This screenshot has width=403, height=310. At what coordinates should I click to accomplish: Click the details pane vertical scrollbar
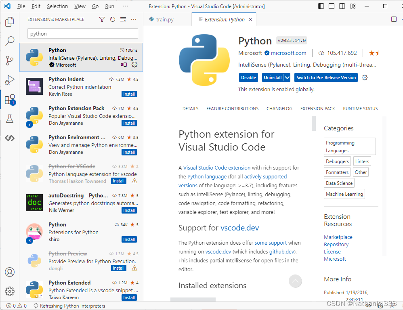(x=314, y=124)
